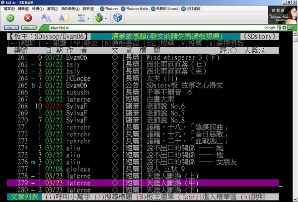This screenshot has width=298, height=202.
Task: Select post 280 天涯人斷腸 (下)
Action: point(143,190)
